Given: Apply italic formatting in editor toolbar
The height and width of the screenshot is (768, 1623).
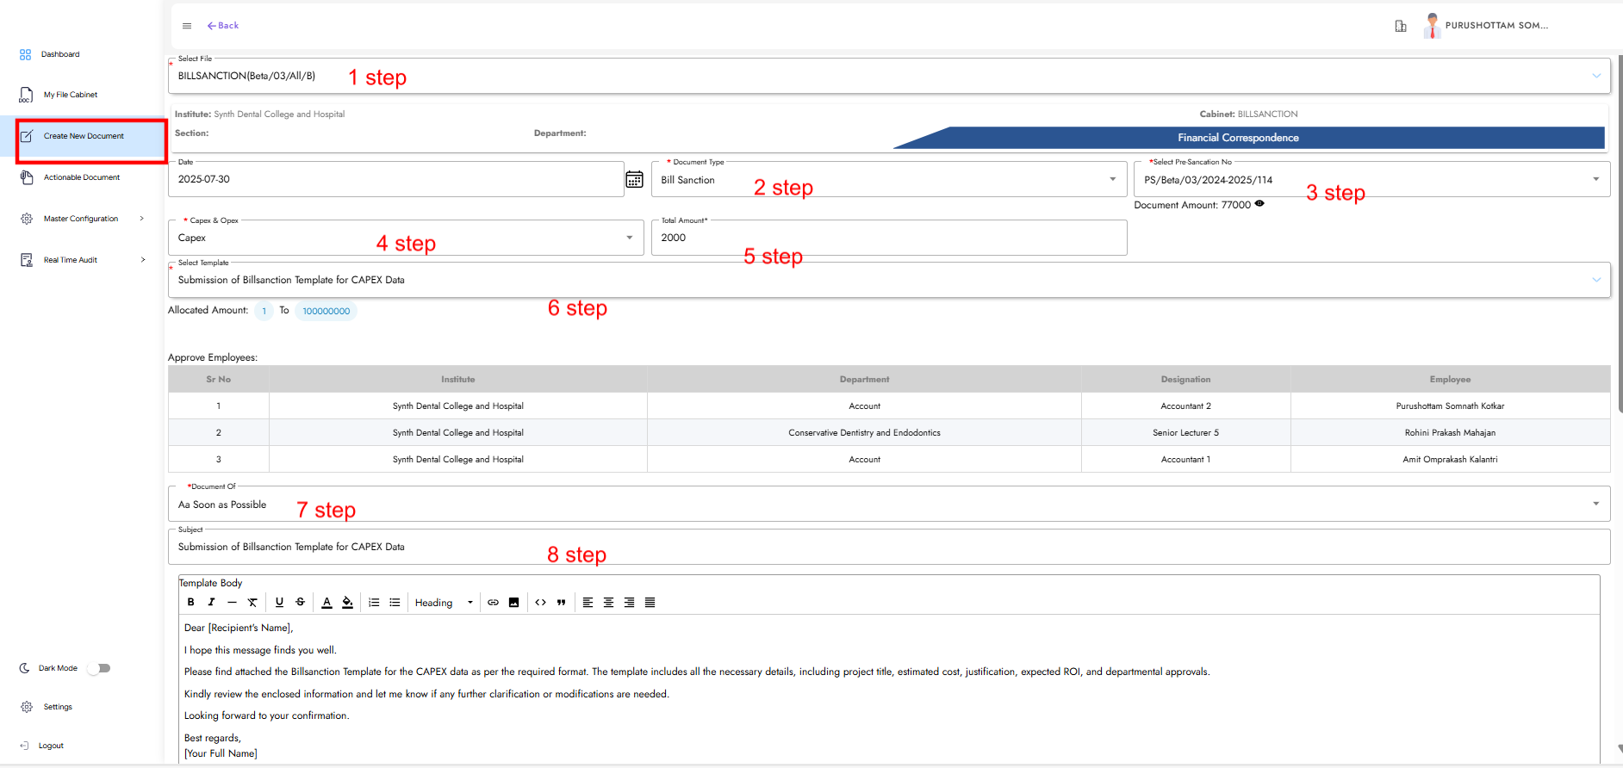Looking at the screenshot, I should click(211, 603).
